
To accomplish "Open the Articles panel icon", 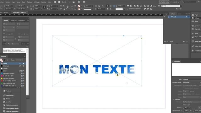I will click(4, 102).
